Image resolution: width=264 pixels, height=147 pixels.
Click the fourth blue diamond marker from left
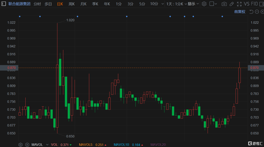point(127,17)
